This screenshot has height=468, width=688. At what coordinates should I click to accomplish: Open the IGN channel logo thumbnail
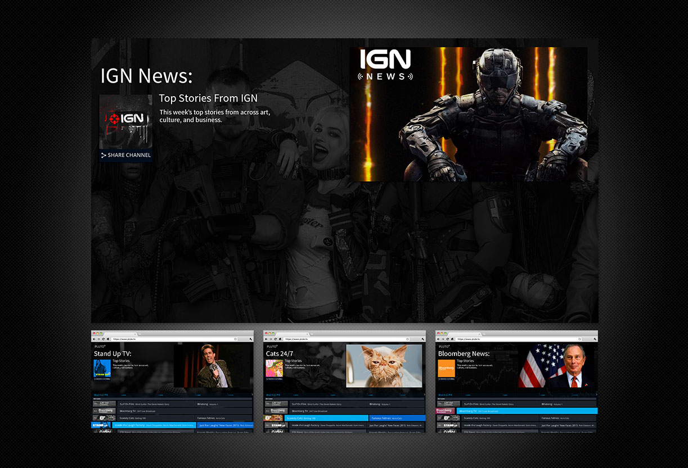point(126,121)
